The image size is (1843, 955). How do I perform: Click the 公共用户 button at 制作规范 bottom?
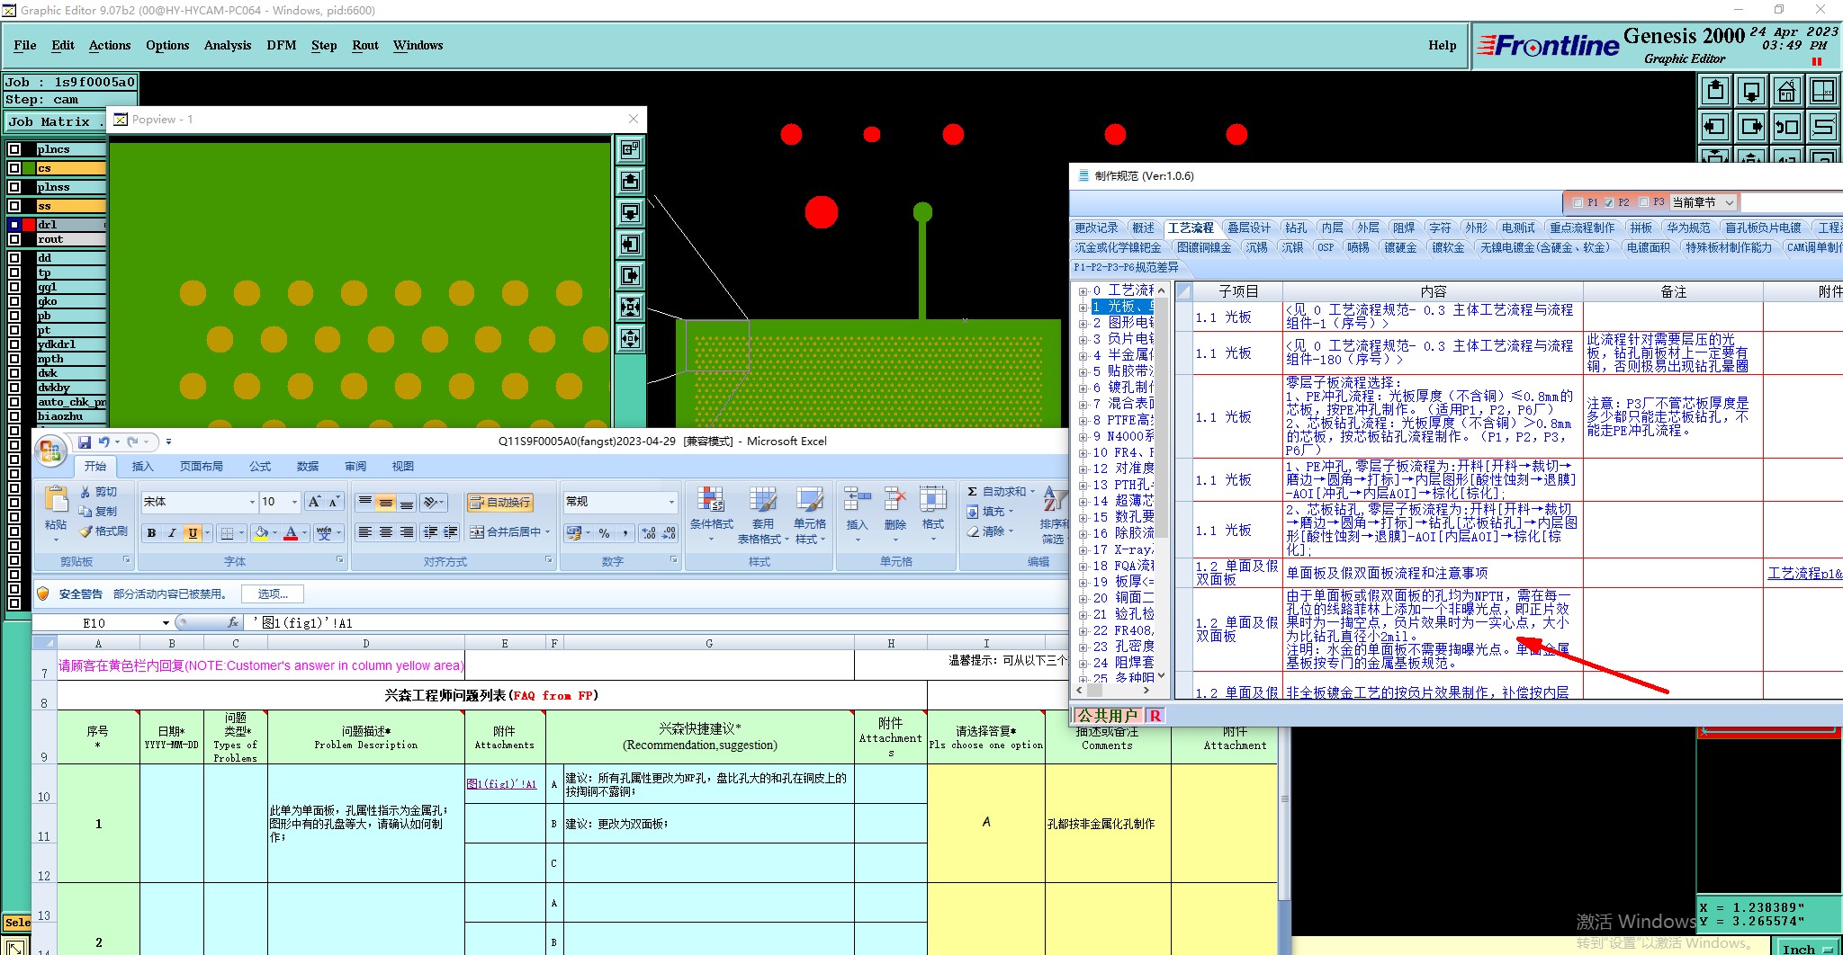coord(1108,716)
